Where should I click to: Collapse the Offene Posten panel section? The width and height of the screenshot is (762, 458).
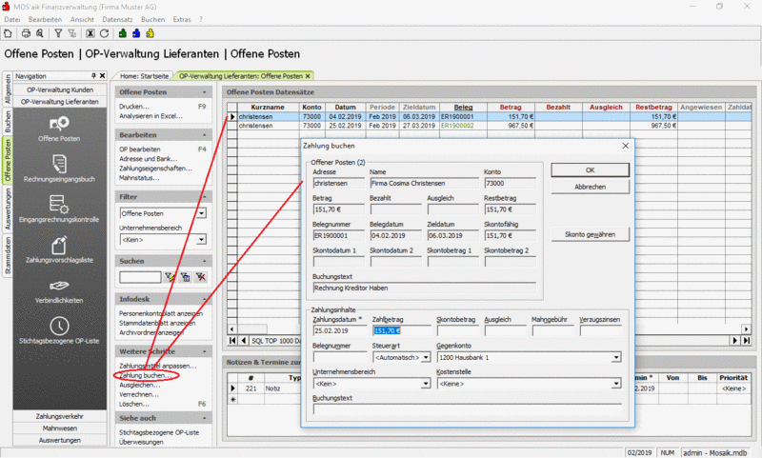coord(204,91)
